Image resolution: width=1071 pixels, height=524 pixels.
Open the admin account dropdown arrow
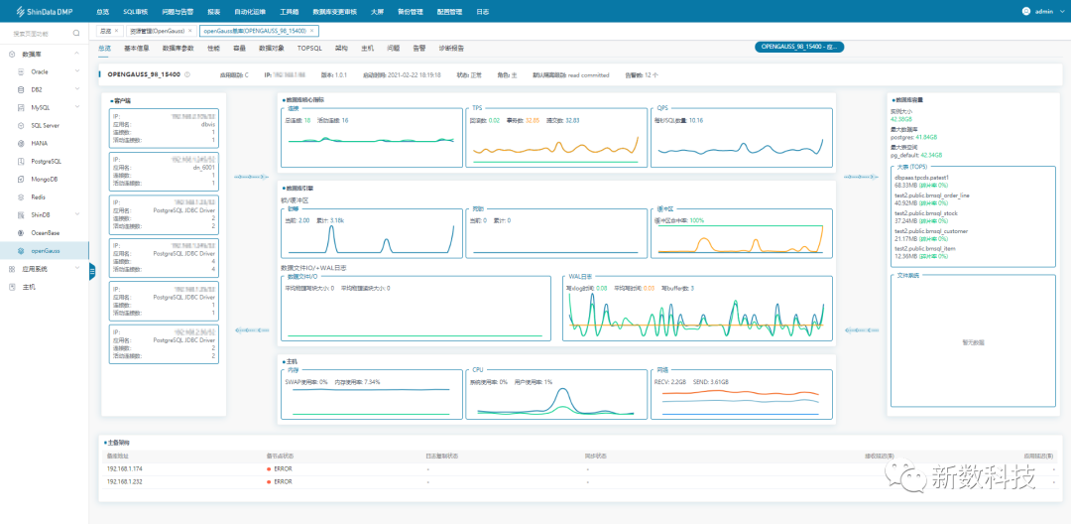click(x=1060, y=12)
